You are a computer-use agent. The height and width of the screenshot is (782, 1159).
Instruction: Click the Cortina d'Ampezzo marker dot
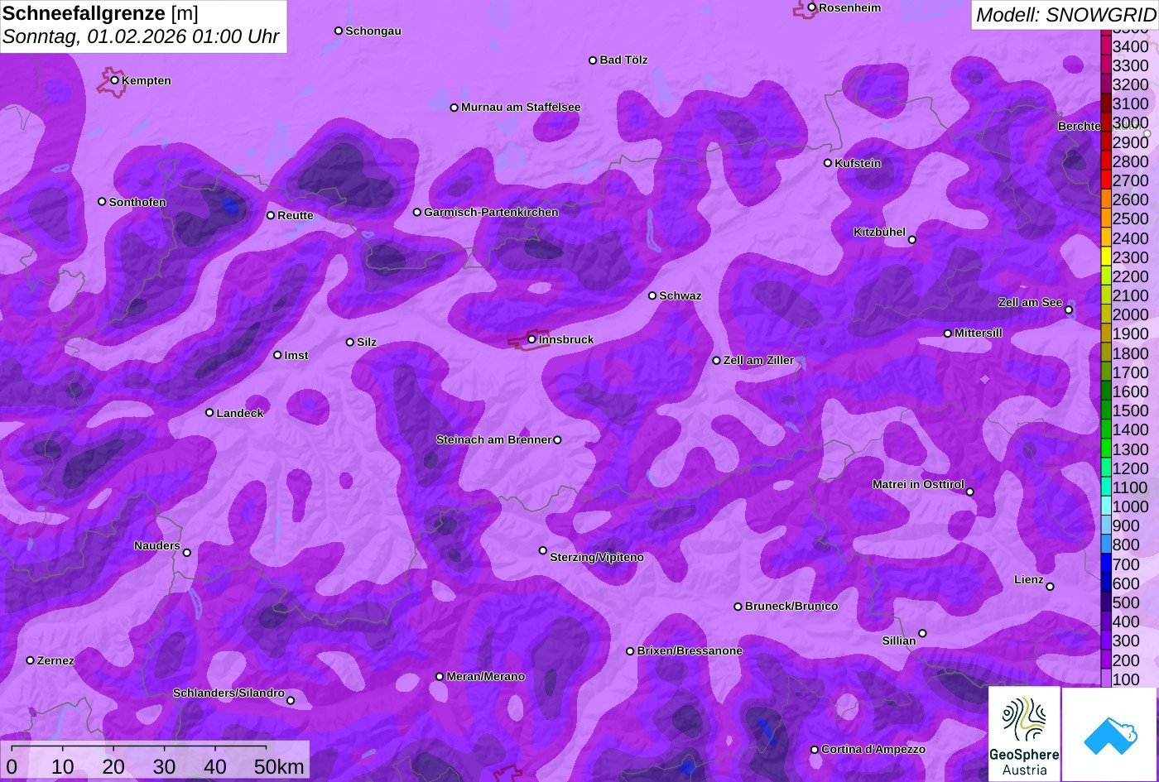click(815, 750)
